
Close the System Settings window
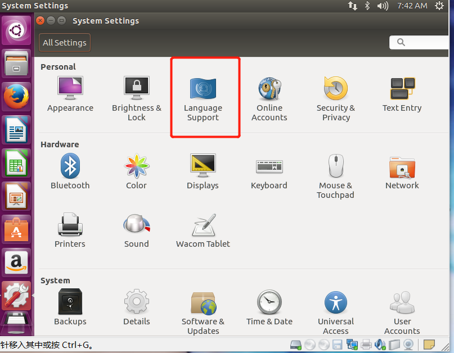point(41,21)
